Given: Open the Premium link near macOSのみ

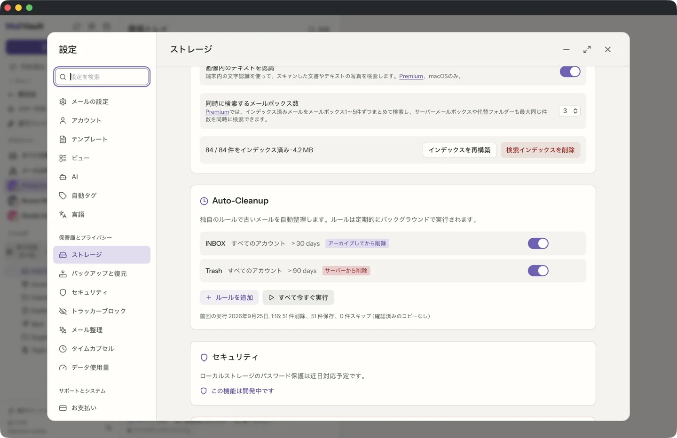Looking at the screenshot, I should [411, 76].
